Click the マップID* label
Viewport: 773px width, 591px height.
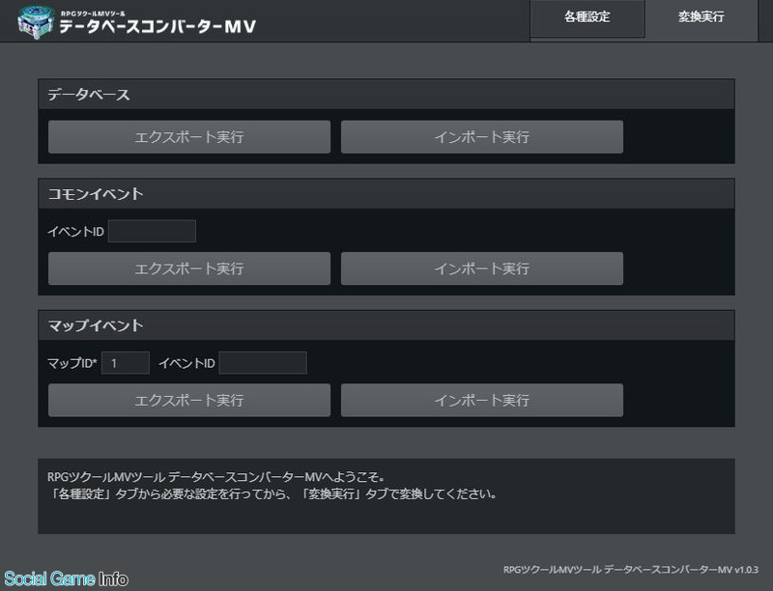coord(72,363)
